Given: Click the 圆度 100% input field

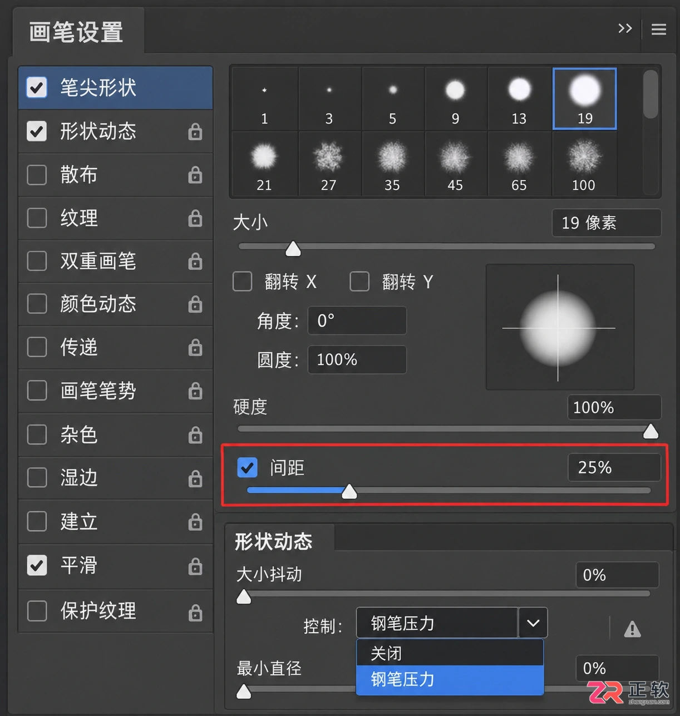Looking at the screenshot, I should [357, 360].
